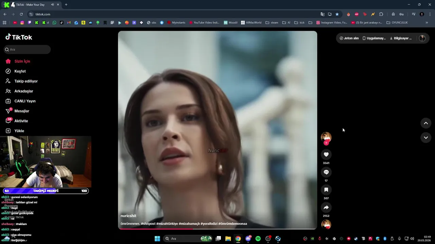435x244 pixels.
Task: Bookmark this page with the star icon
Action: click(x=337, y=14)
